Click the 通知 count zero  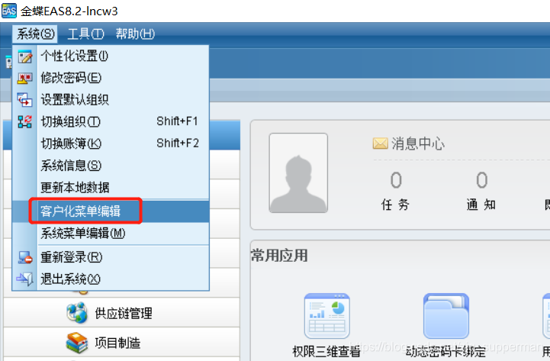click(x=481, y=180)
